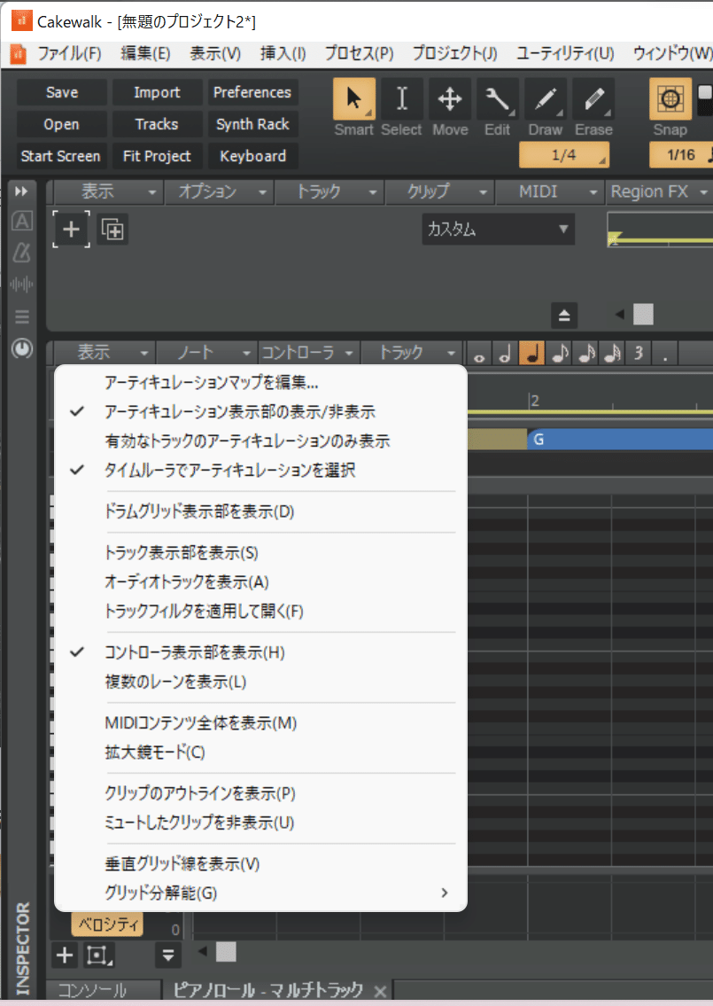The image size is (713, 1006).
Task: Click the ベロシティ value field showing 0
Action: pyautogui.click(x=174, y=929)
